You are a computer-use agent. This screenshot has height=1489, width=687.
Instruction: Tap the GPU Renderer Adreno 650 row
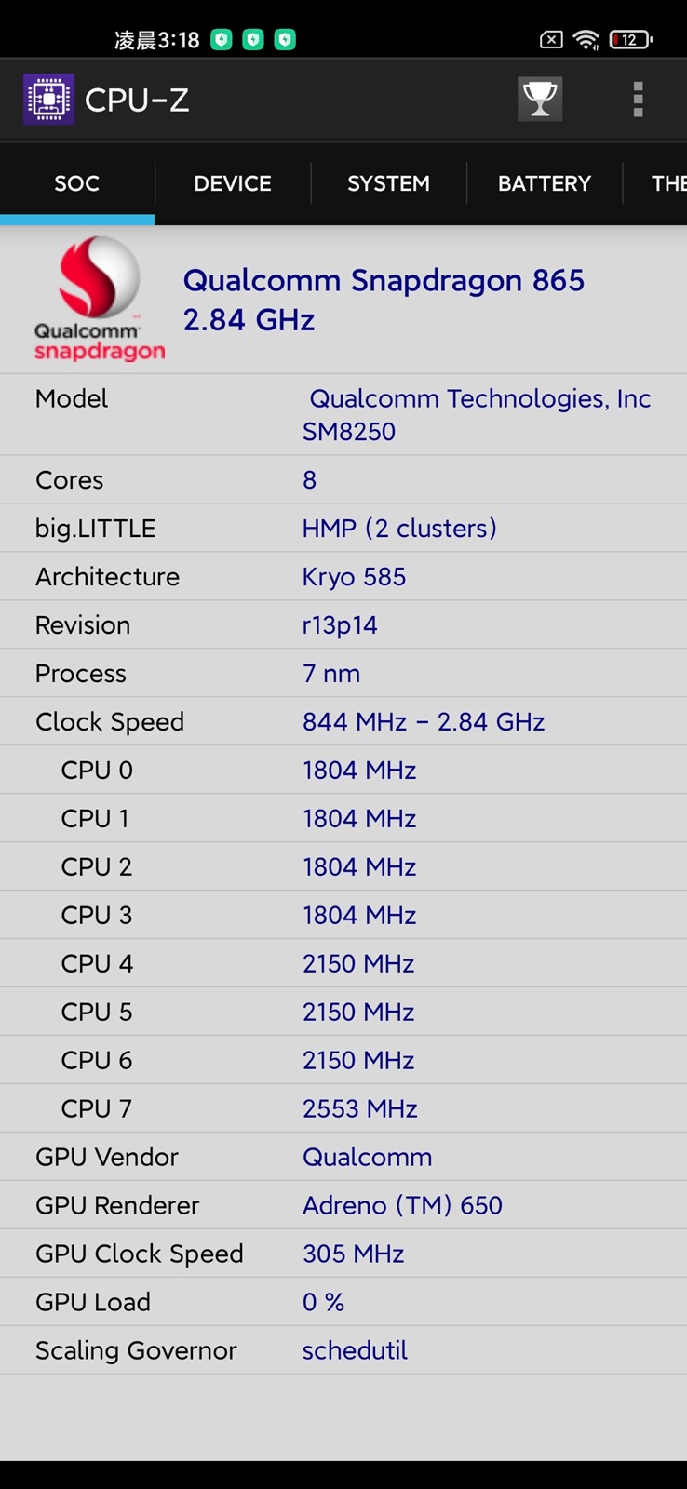343,1205
